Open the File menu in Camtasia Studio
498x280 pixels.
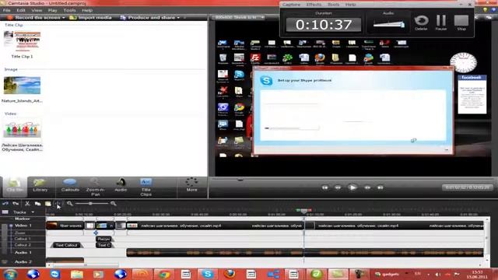pos(6,10)
